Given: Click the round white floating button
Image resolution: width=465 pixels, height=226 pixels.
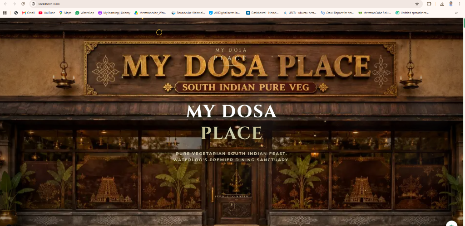Looking at the screenshot, I should coord(452,223).
